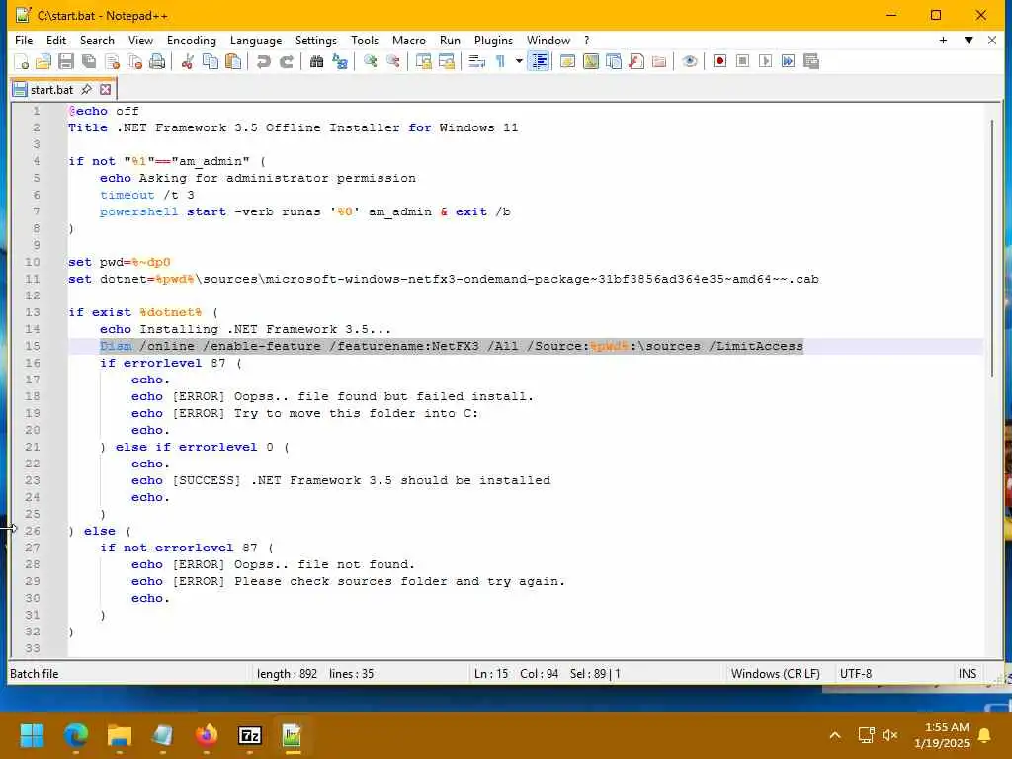Image resolution: width=1012 pixels, height=759 pixels.
Task: Save recorded macro toolbar icon
Action: (811, 62)
